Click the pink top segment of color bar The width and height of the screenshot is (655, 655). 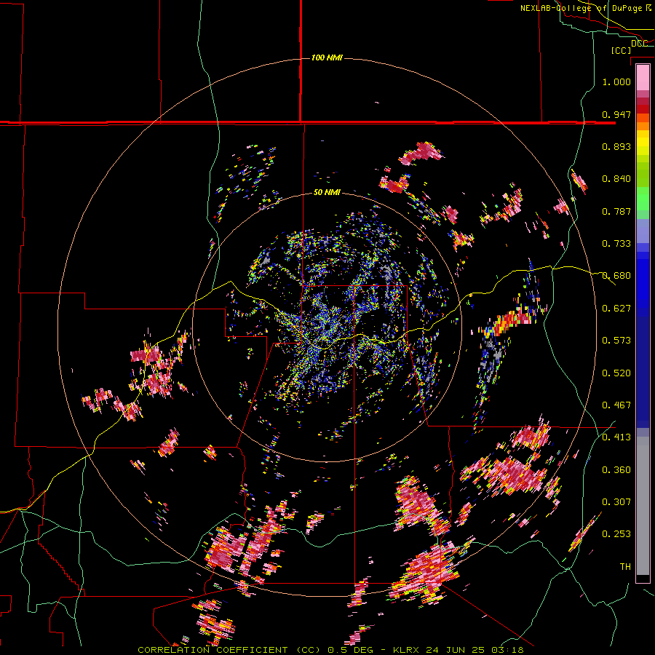click(643, 78)
